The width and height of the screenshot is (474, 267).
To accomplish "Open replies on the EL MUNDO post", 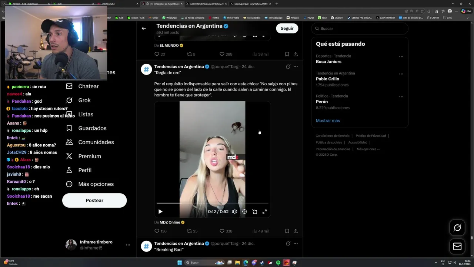I will click(x=160, y=54).
